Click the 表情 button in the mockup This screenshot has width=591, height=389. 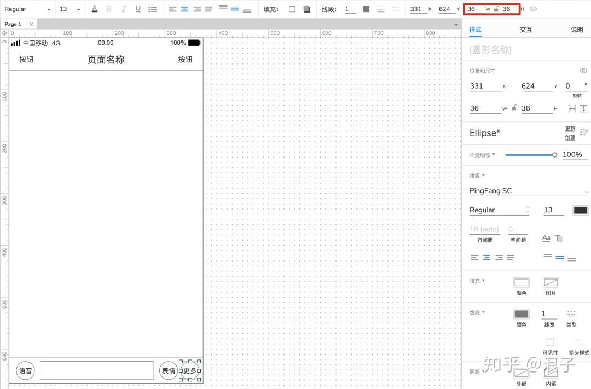coord(168,370)
